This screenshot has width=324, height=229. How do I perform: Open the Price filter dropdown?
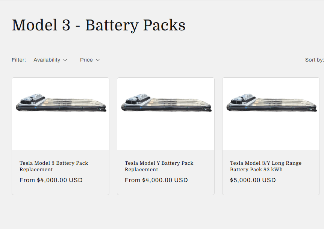tap(90, 60)
